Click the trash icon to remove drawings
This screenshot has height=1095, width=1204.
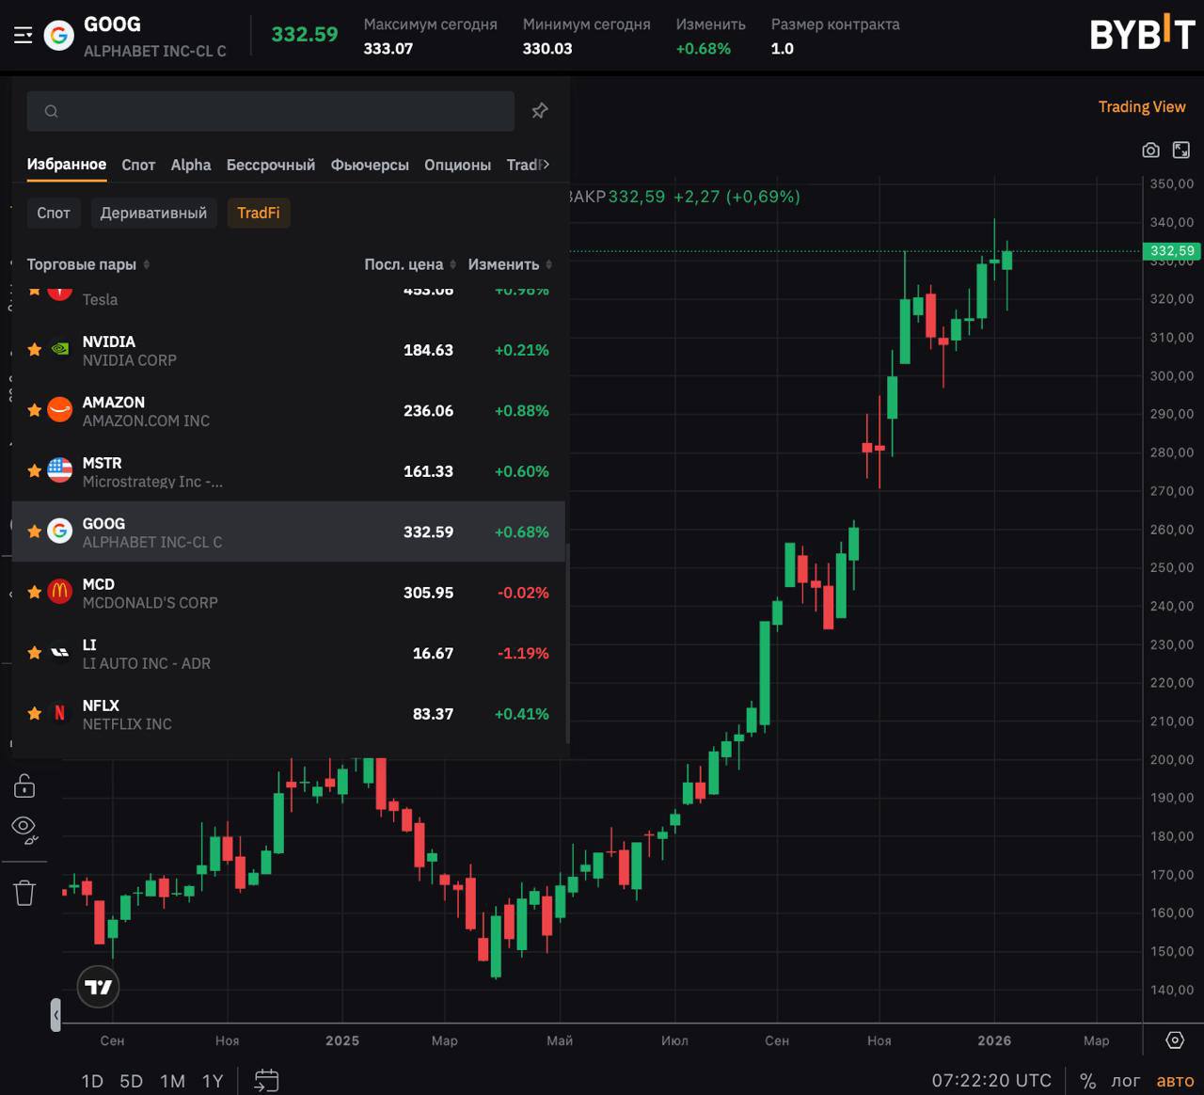tap(24, 893)
